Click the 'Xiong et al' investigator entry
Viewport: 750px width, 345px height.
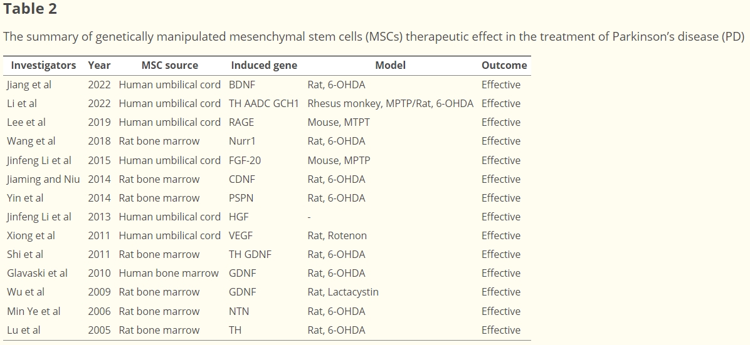(x=31, y=235)
